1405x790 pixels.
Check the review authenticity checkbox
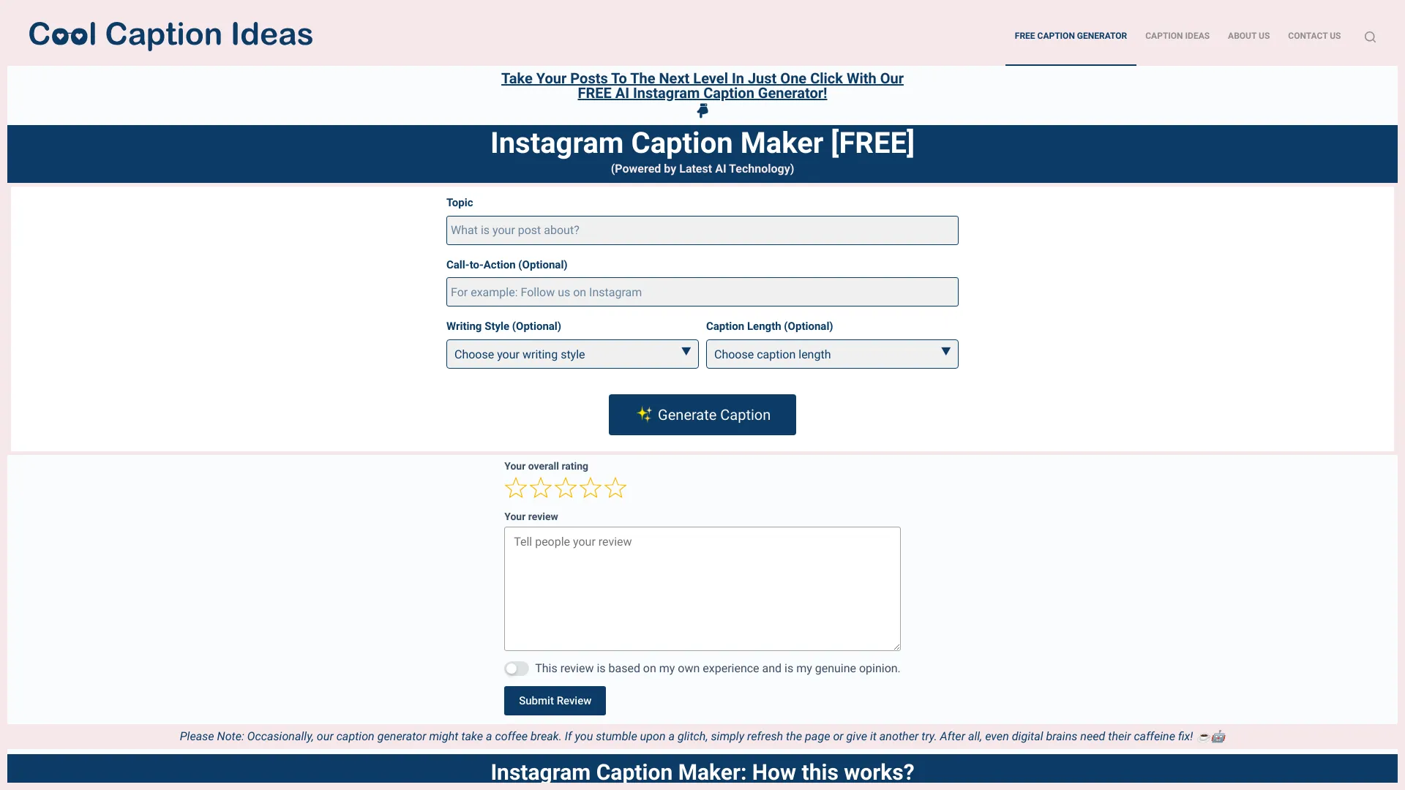pos(516,668)
